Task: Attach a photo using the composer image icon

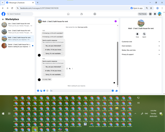Action: click(41, 91)
